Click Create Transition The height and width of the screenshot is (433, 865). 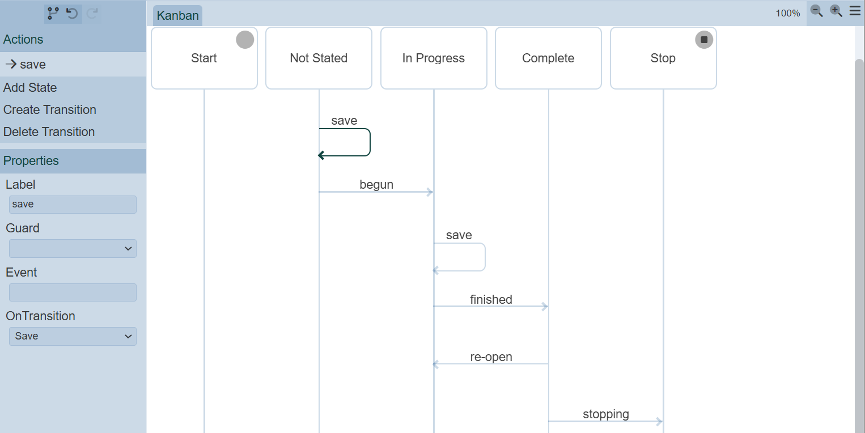(50, 109)
